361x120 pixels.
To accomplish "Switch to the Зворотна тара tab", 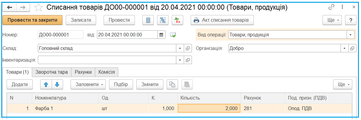I will point(52,72).
